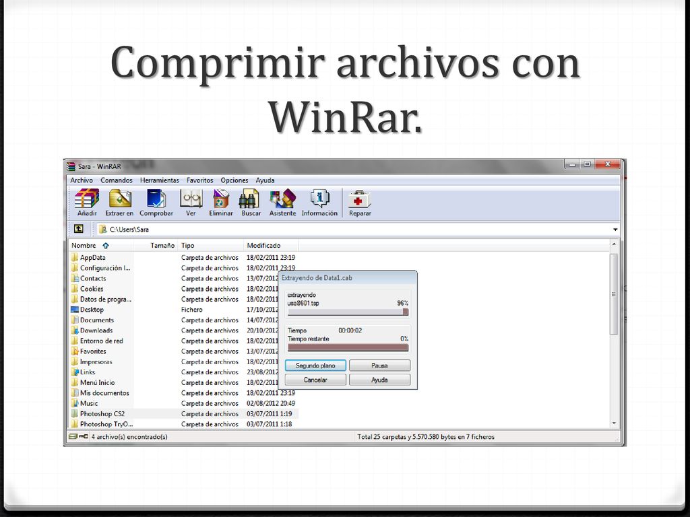This screenshot has height=517, width=690.
Task: Open the Herramientas menu
Action: [159, 180]
